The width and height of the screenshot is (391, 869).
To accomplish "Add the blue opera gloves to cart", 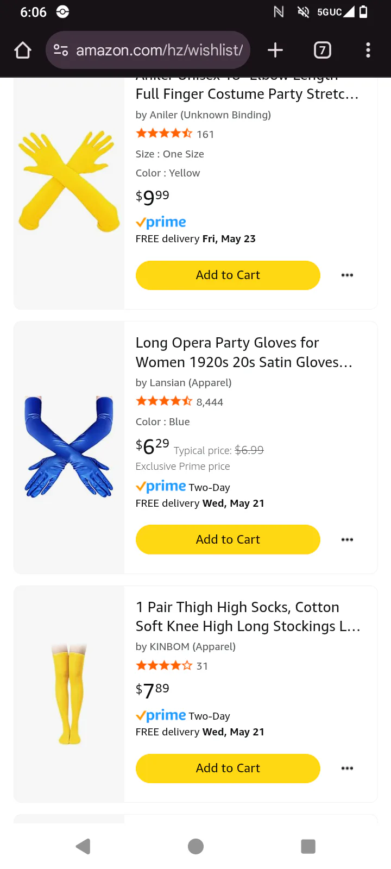I will pos(228,539).
